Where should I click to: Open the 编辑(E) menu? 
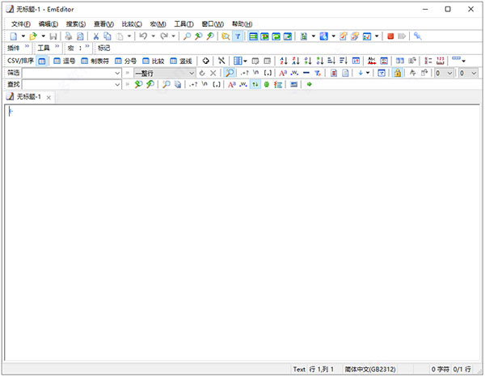pos(48,23)
